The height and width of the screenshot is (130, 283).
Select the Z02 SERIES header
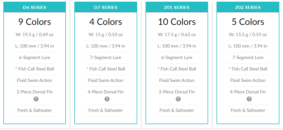tap(248, 8)
